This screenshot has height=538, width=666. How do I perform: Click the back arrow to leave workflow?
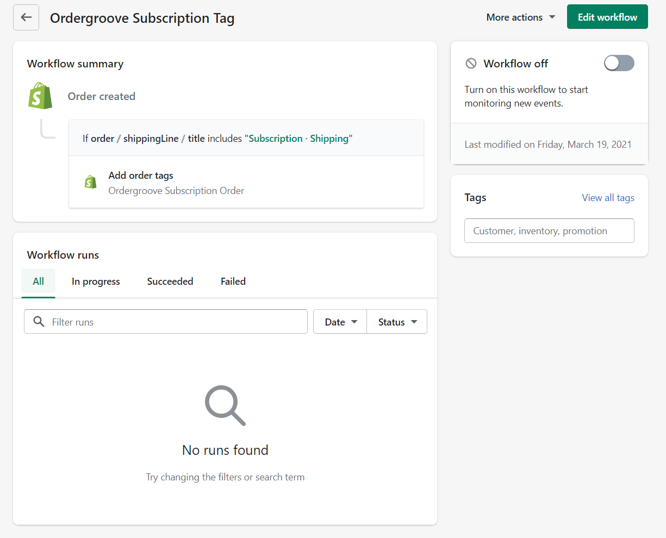(x=26, y=17)
